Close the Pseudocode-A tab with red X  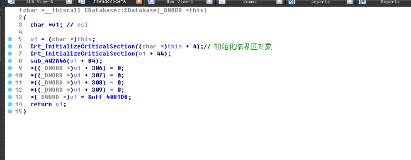coord(139,2)
